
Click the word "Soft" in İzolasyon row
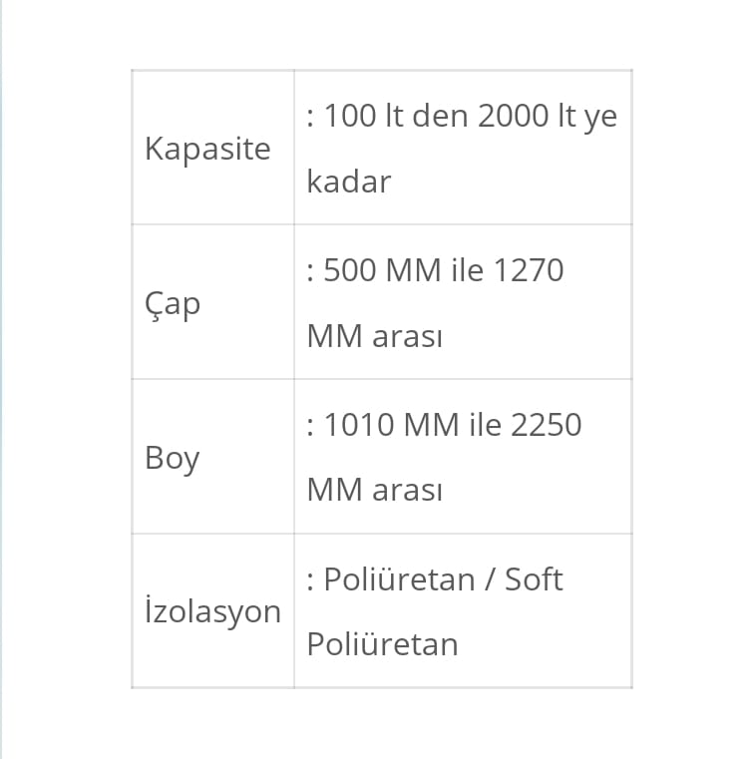pyautogui.click(x=534, y=579)
